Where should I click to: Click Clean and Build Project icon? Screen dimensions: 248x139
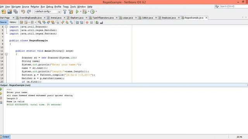[x=71, y=12]
